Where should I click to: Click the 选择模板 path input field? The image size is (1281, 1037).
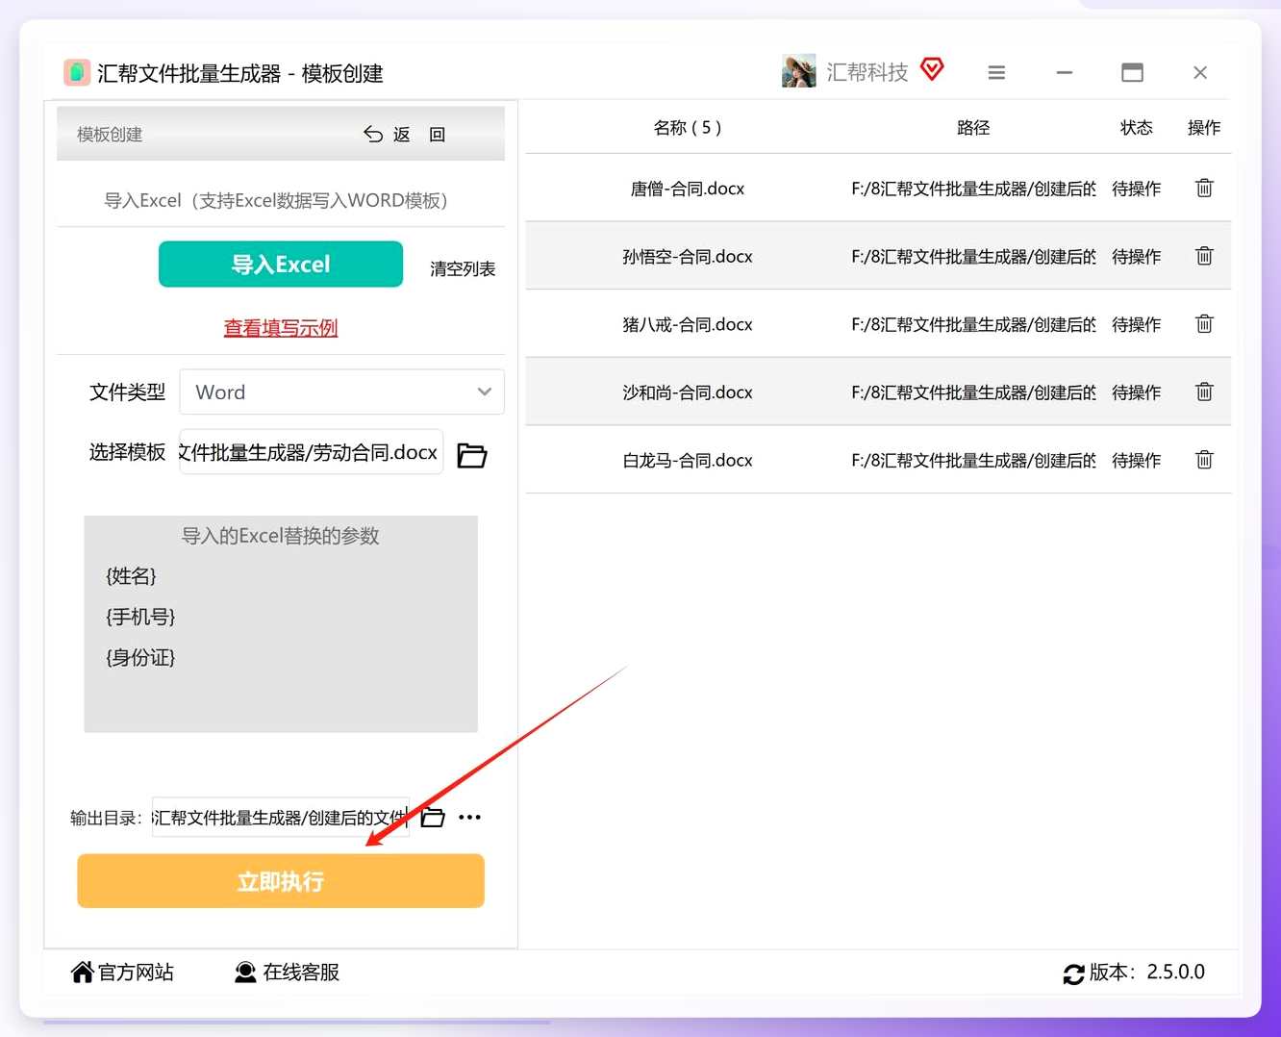click(x=311, y=452)
